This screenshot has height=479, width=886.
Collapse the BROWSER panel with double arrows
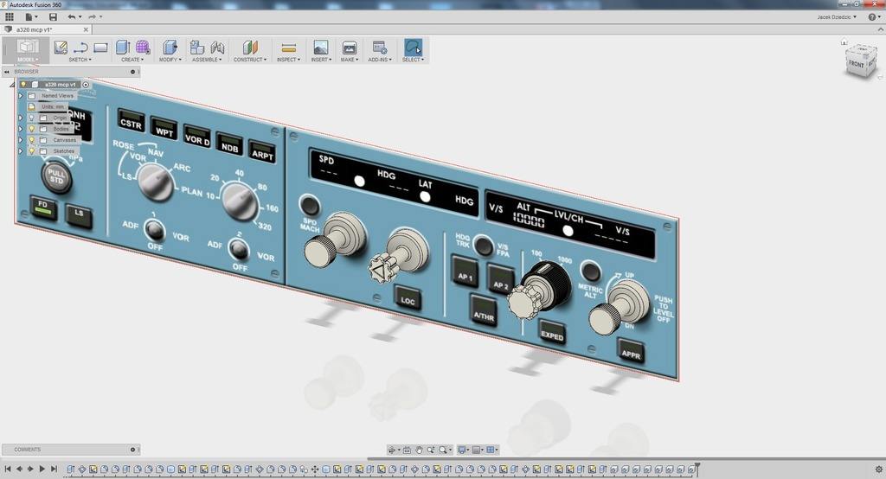[7, 72]
